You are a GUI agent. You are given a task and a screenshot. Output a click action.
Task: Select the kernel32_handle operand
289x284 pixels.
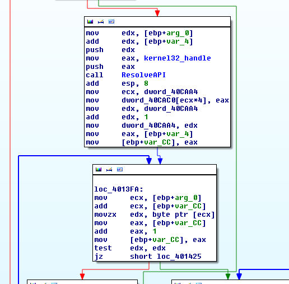point(178,58)
